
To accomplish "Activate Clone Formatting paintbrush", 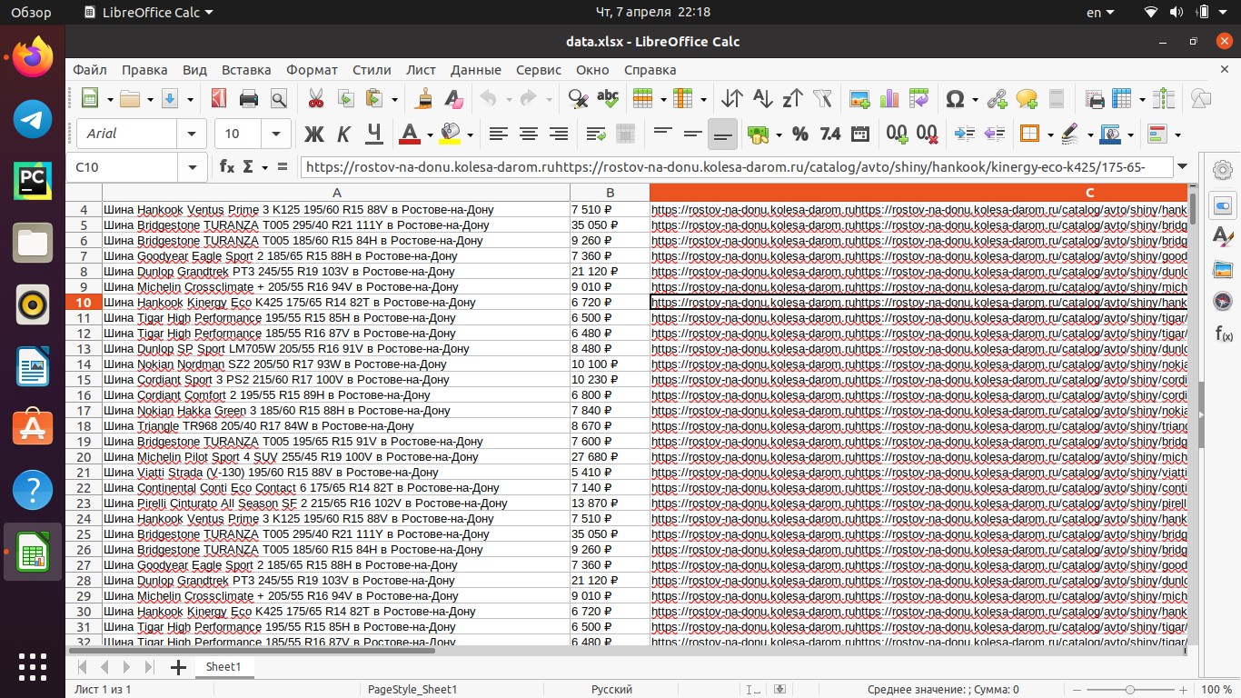I will pos(423,99).
